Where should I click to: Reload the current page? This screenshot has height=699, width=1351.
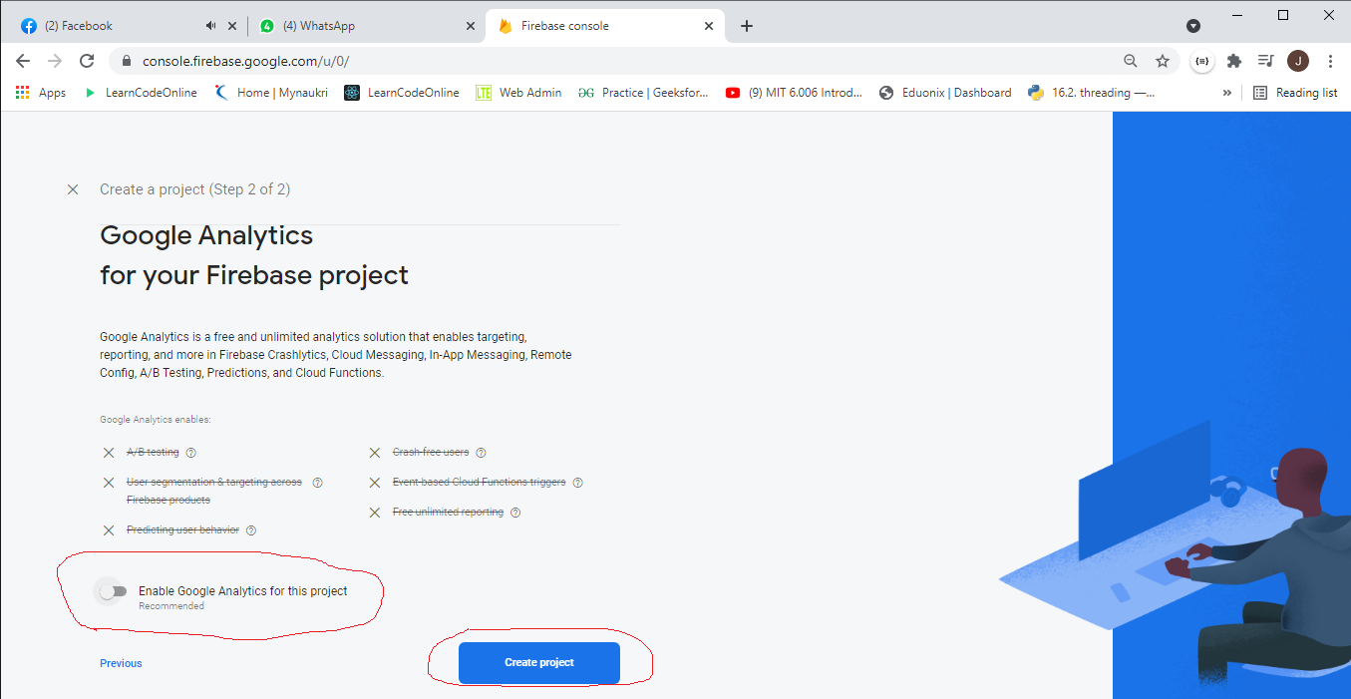pos(87,61)
